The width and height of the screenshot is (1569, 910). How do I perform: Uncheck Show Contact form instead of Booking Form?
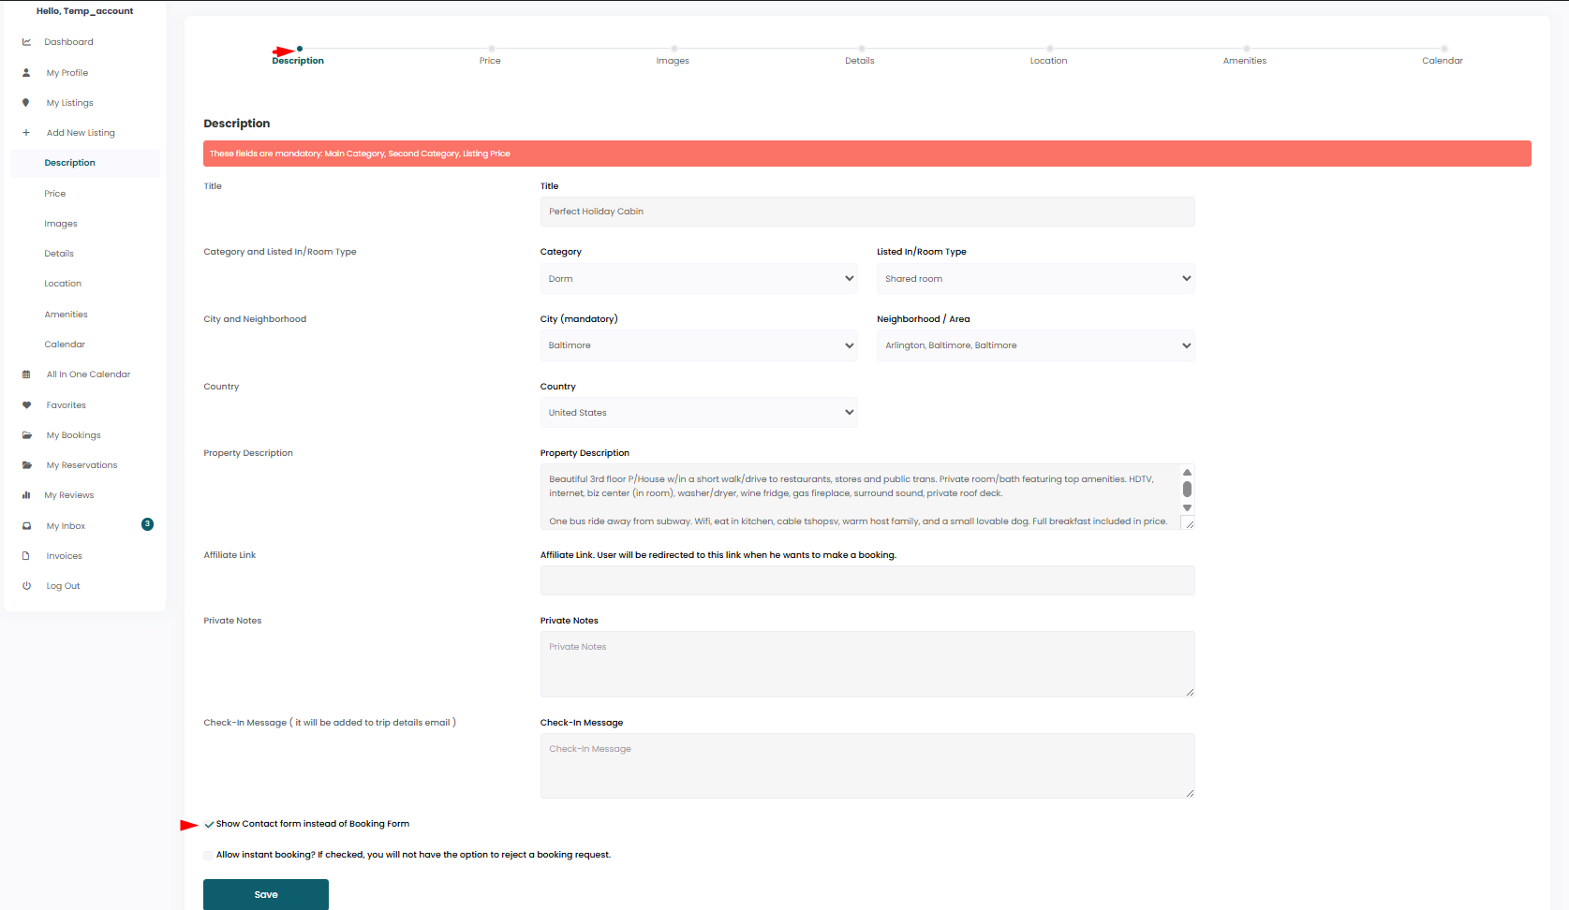click(x=209, y=825)
